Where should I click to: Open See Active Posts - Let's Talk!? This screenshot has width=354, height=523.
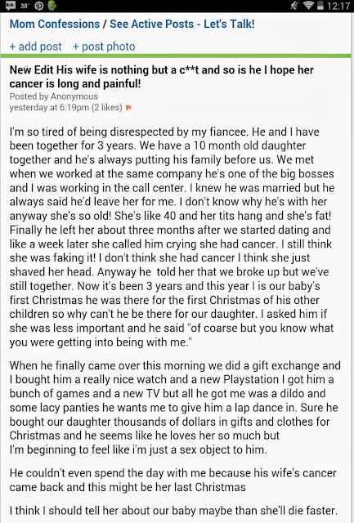182,24
